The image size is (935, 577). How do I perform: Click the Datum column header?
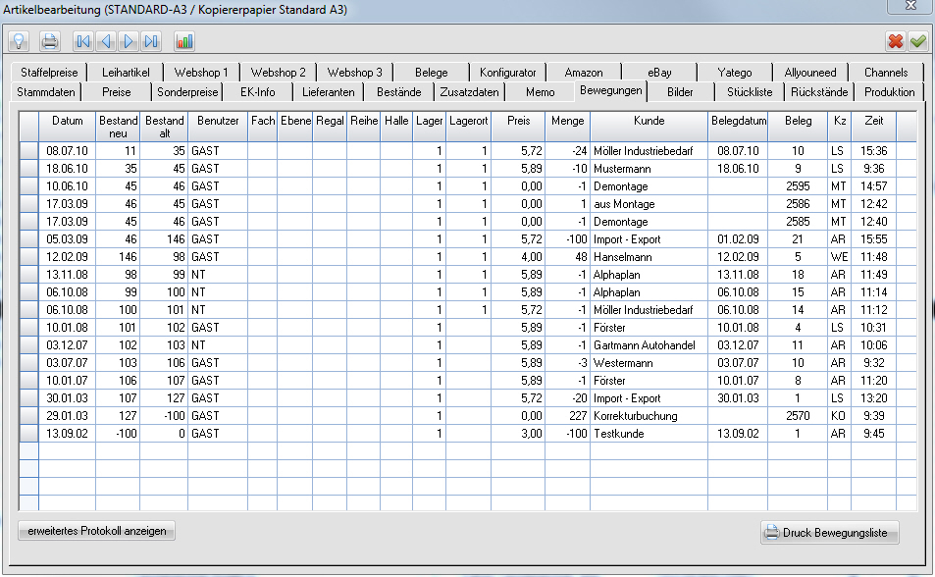(x=68, y=127)
